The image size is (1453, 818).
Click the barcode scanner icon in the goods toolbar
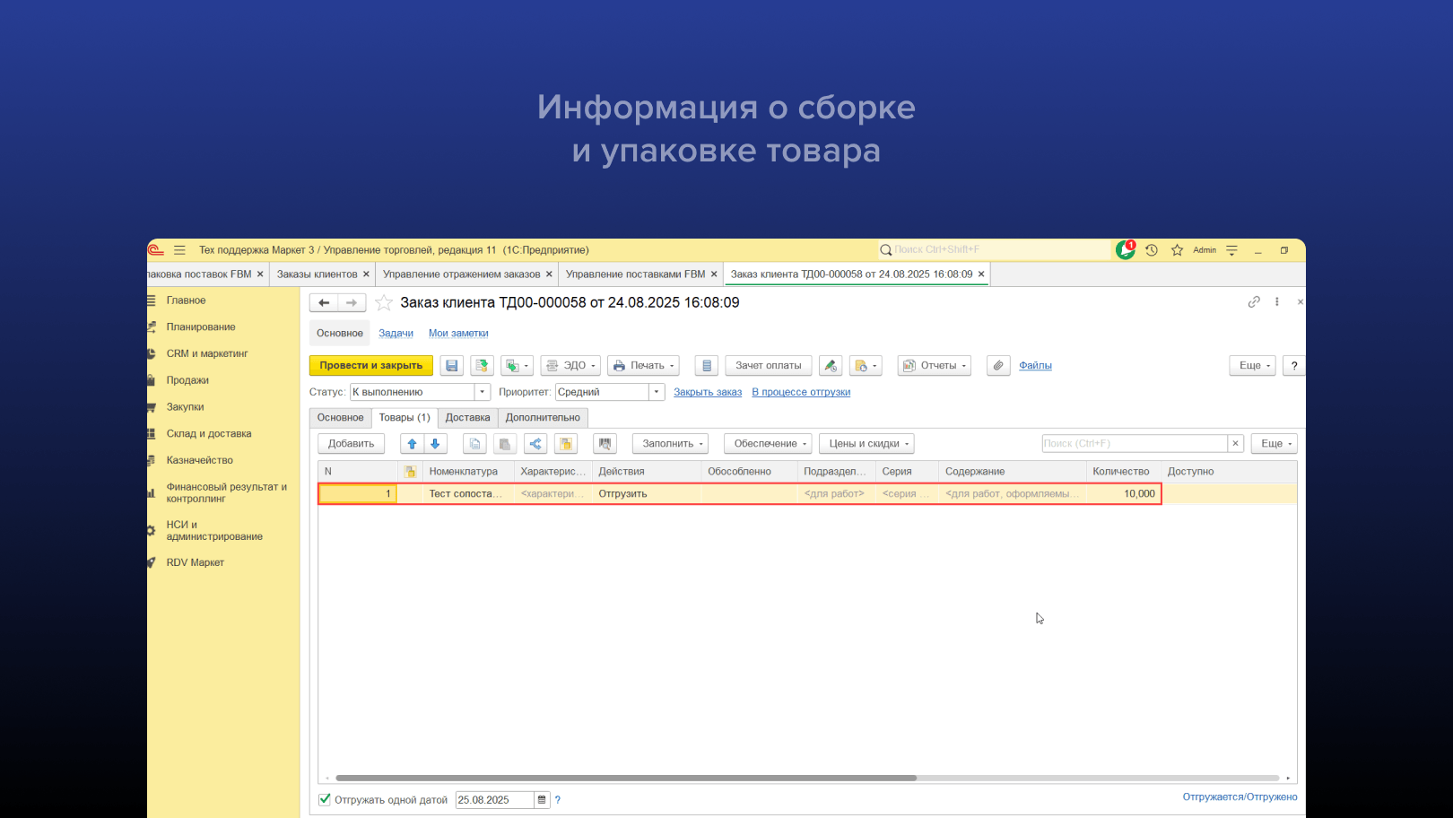(605, 444)
